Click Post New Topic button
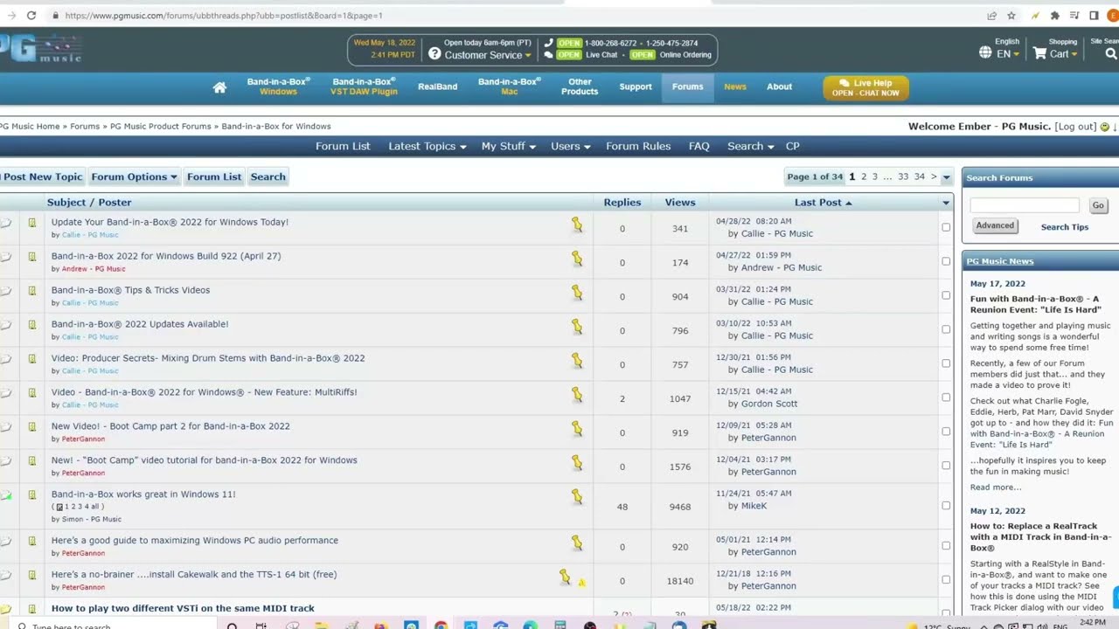1119x629 pixels. point(42,176)
